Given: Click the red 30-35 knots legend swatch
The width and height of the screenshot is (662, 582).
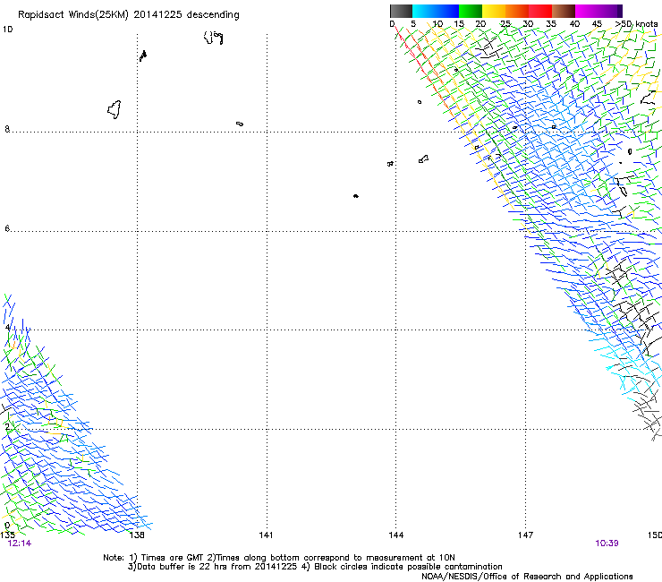Looking at the screenshot, I should (x=540, y=11).
